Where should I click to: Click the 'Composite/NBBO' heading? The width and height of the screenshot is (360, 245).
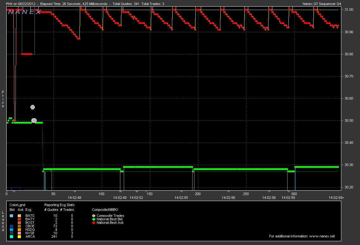[x=105, y=210]
